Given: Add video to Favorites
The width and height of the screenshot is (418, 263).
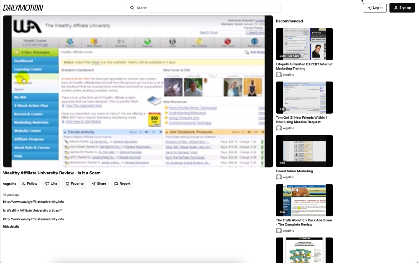Looking at the screenshot, I should [x=74, y=184].
